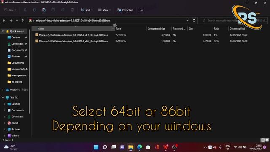Launch Microsoft Edge from taskbar
The width and height of the screenshot is (270, 152).
point(140,147)
